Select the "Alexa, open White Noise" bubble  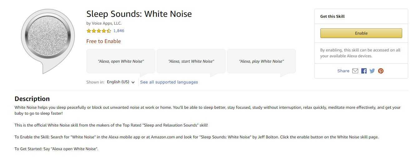121,61
